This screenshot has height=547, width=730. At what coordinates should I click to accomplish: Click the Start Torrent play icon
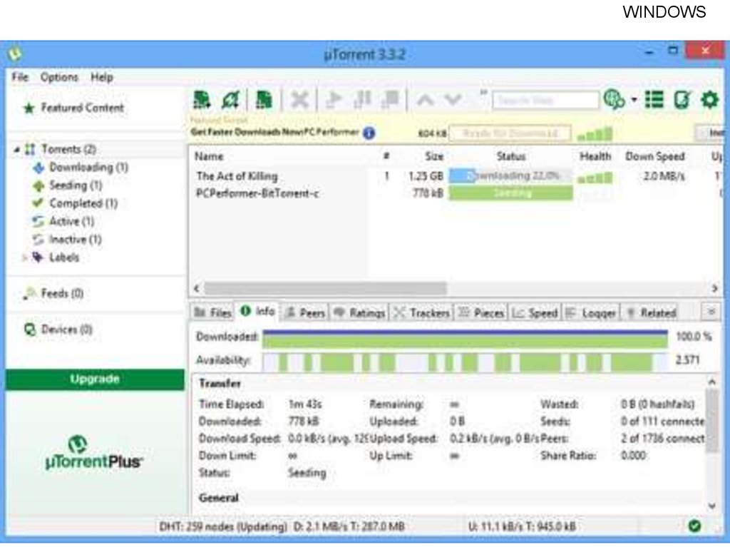point(334,100)
